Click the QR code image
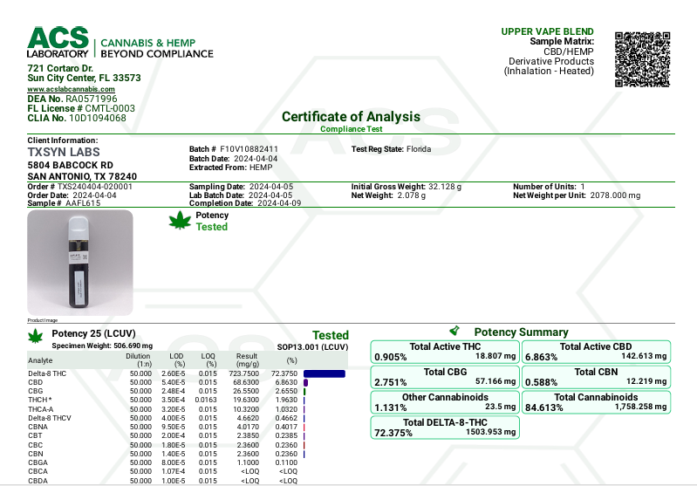Image resolution: width=697 pixels, height=486 pixels. point(642,59)
